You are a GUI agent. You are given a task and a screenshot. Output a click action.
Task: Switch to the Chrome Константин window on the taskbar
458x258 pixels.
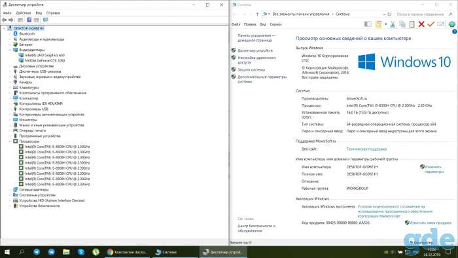pos(128,252)
